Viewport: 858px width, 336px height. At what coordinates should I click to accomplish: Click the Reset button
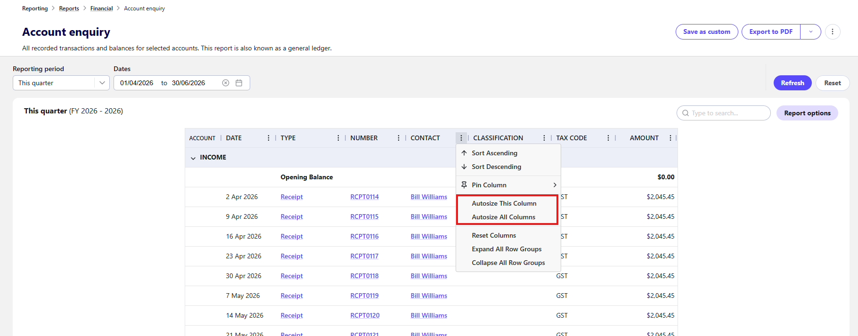(x=833, y=83)
